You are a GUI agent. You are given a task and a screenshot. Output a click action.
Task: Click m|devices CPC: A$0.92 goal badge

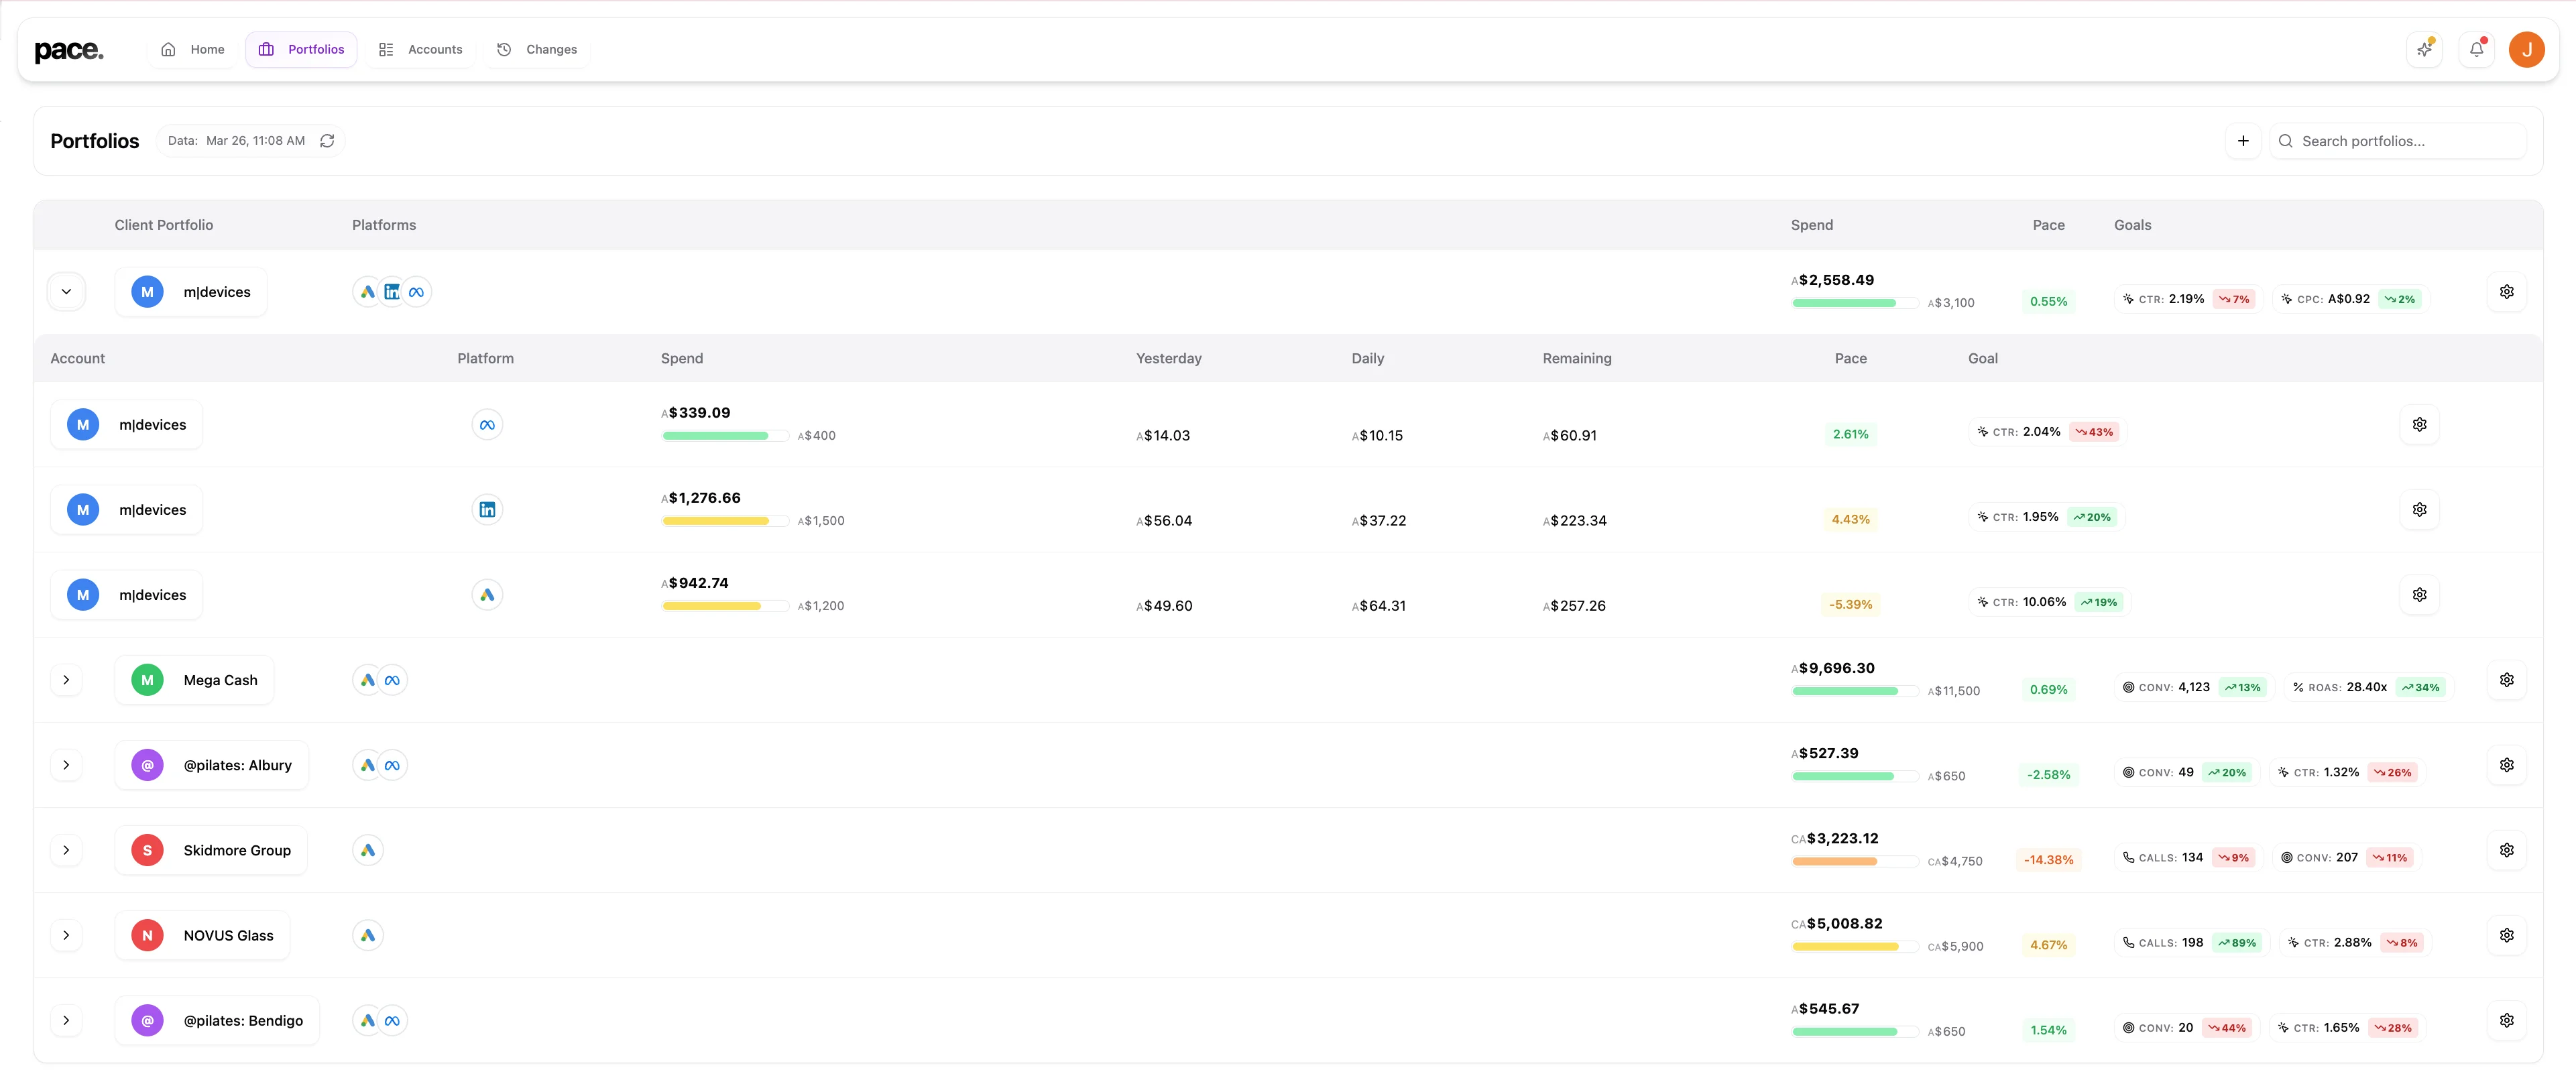click(x=2350, y=299)
